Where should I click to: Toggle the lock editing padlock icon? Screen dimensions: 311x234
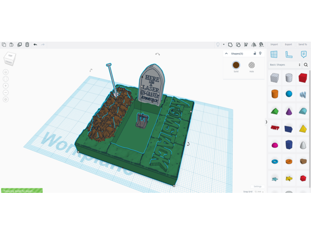pos(255,54)
